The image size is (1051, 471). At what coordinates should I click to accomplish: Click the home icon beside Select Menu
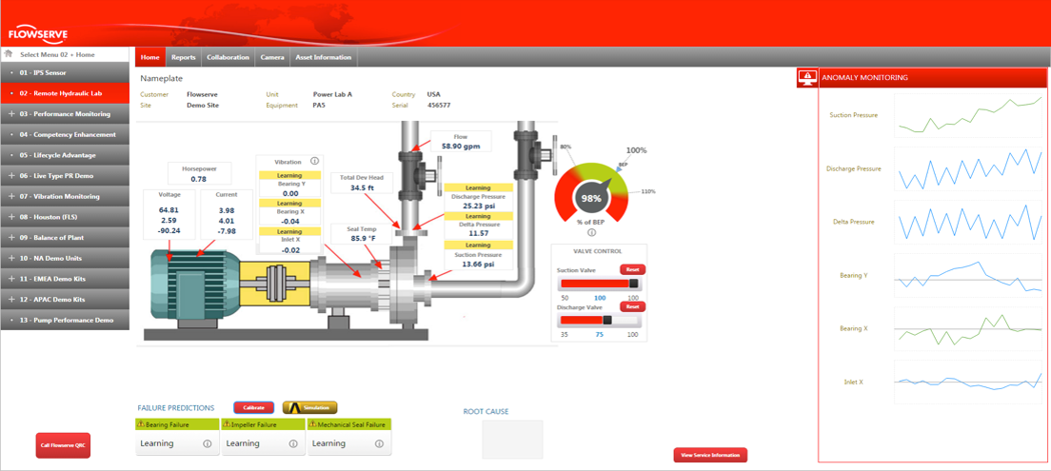[x=9, y=54]
